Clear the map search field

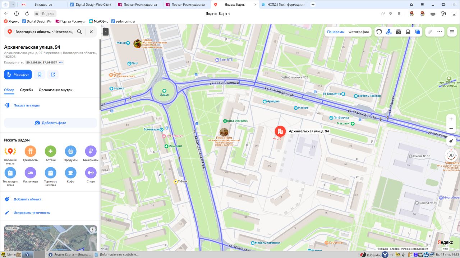[91, 32]
